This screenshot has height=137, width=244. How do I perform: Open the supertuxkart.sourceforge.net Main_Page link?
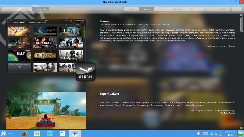click(x=213, y=111)
